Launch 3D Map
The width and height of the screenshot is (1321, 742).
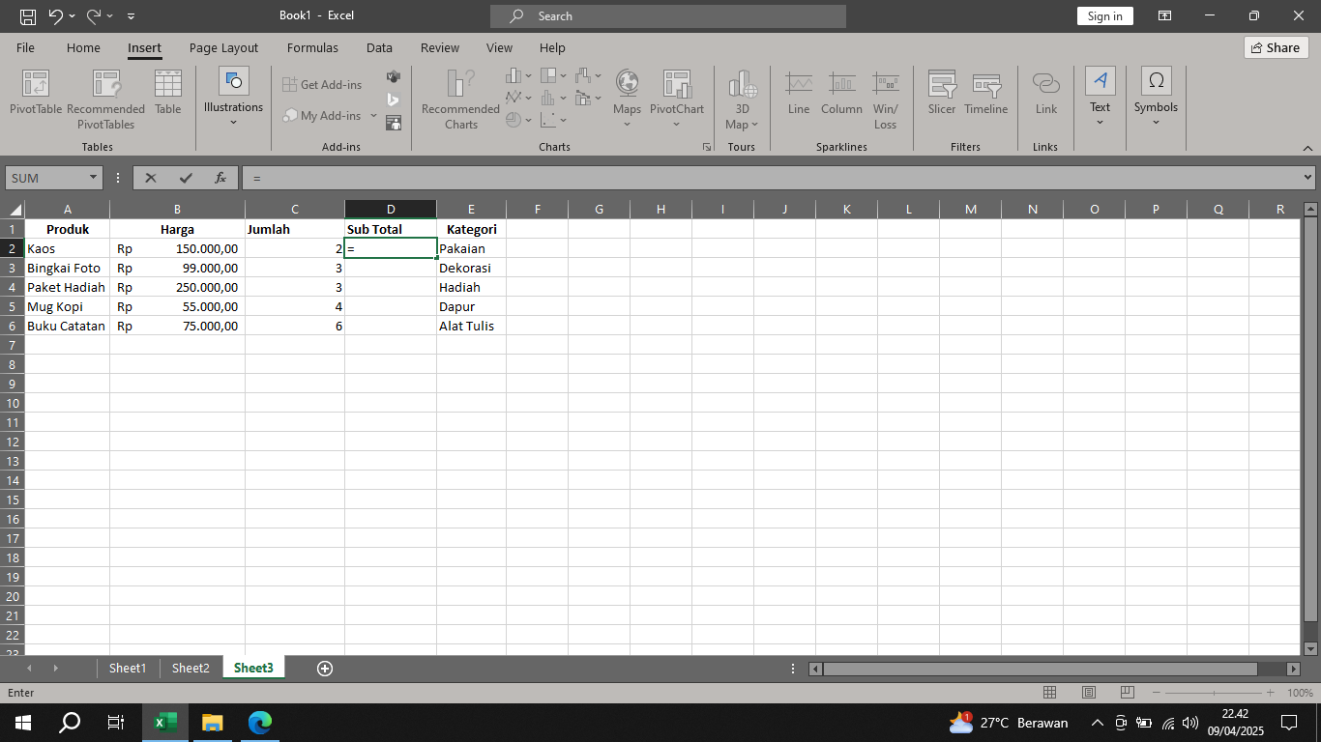click(x=741, y=99)
